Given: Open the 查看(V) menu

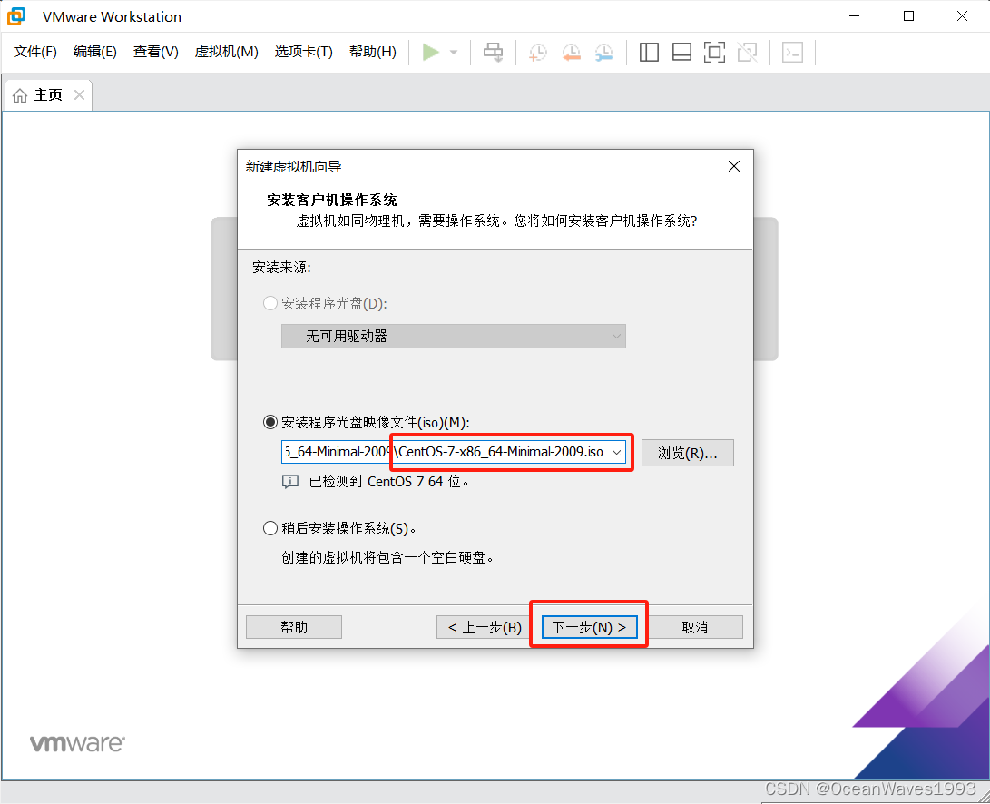Looking at the screenshot, I should click(x=155, y=52).
